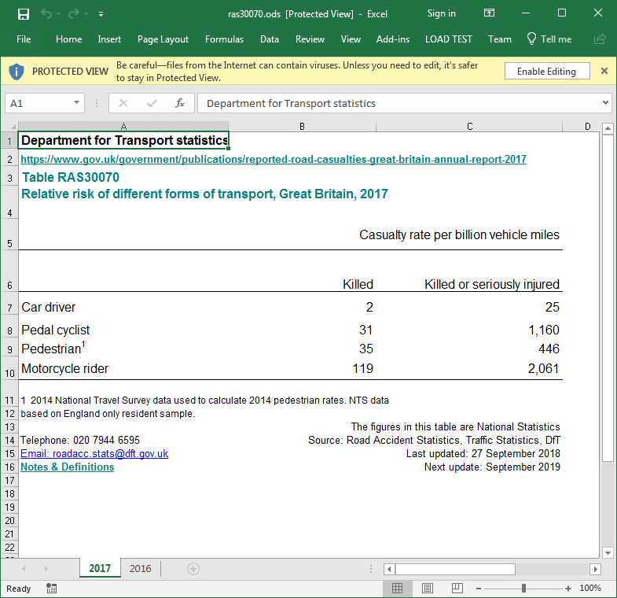Screen dimensions: 617x598
Task: Click the zoom slider handle
Action: tap(524, 588)
